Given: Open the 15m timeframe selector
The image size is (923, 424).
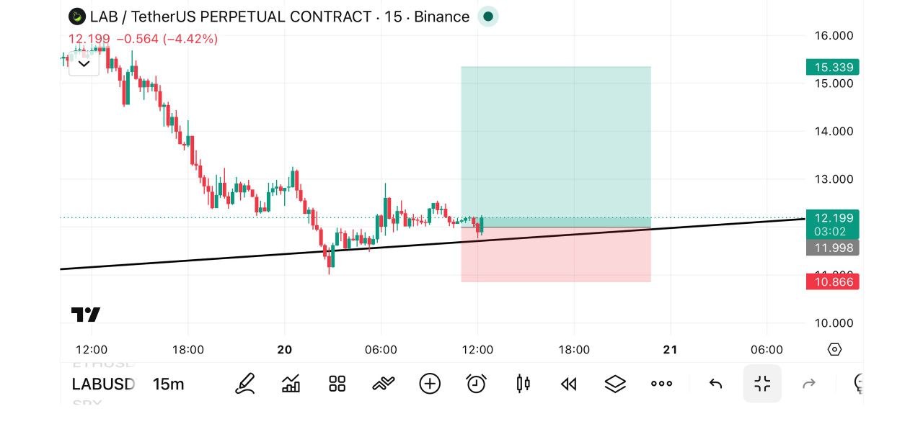Looking at the screenshot, I should (x=168, y=384).
